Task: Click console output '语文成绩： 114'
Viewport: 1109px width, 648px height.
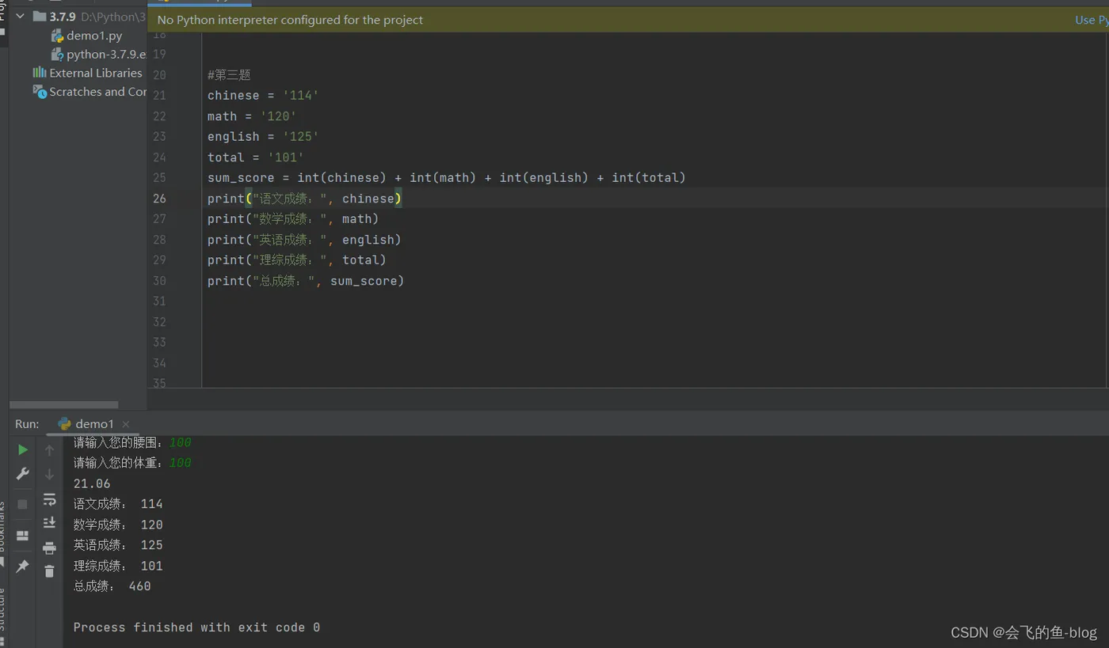Action: 118,504
